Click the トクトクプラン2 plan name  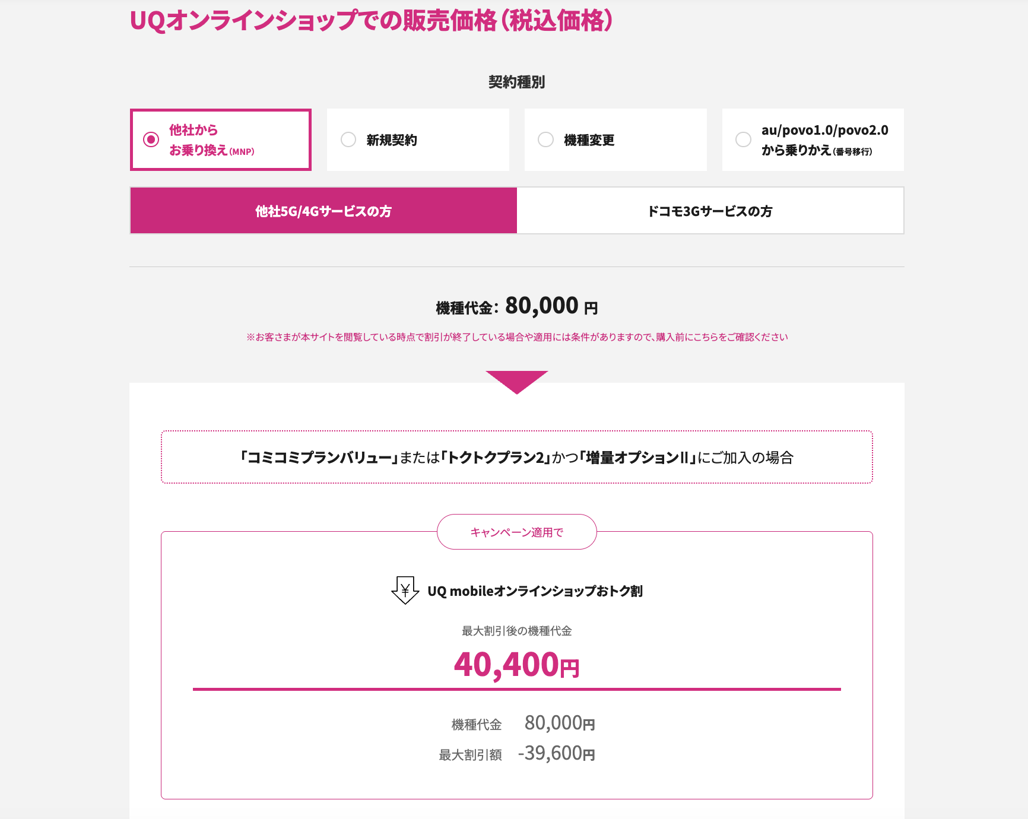[496, 458]
